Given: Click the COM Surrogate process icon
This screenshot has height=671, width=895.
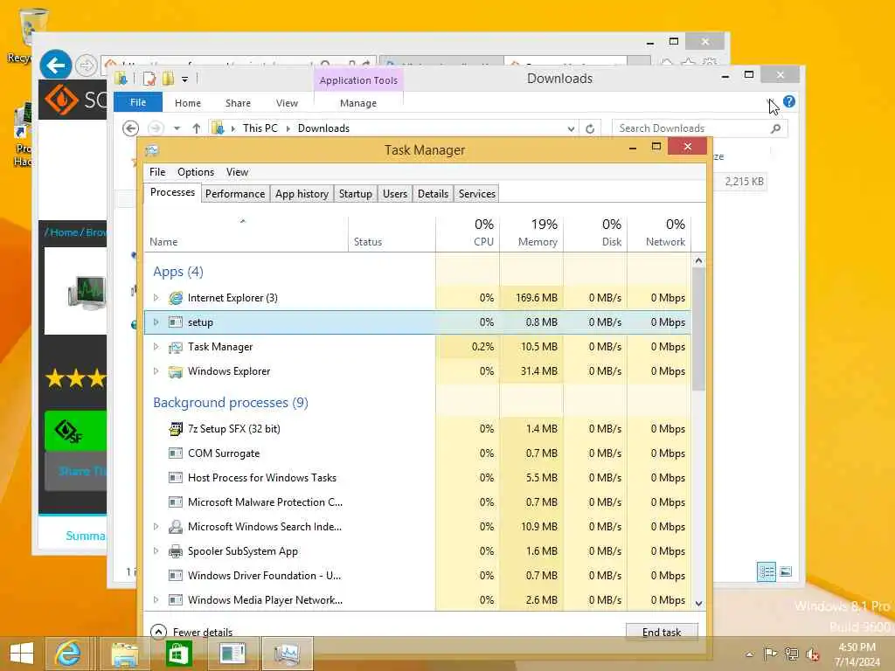Looking at the screenshot, I should click(176, 453).
